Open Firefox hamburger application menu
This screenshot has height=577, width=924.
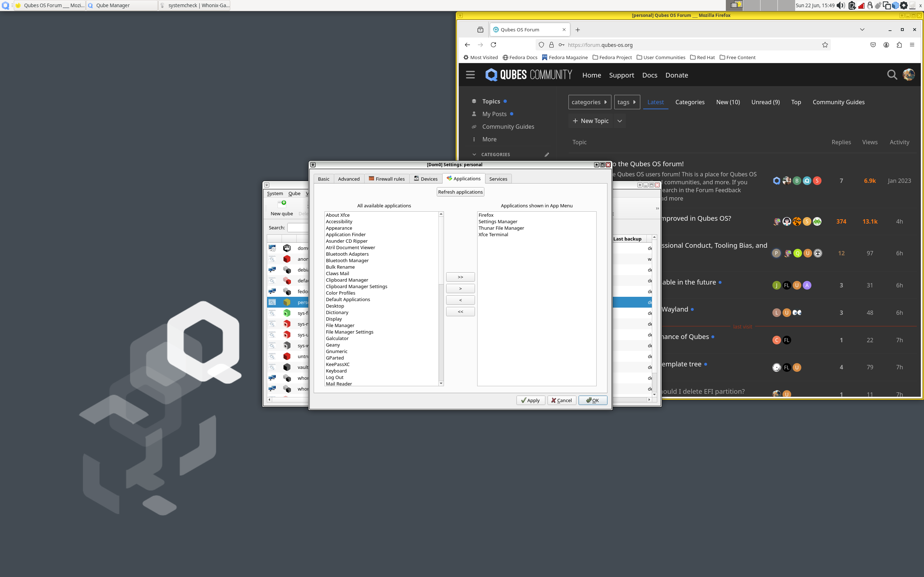coord(912,45)
